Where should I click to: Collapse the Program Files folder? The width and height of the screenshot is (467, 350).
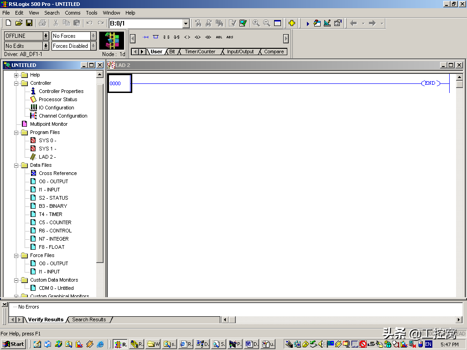[16, 133]
